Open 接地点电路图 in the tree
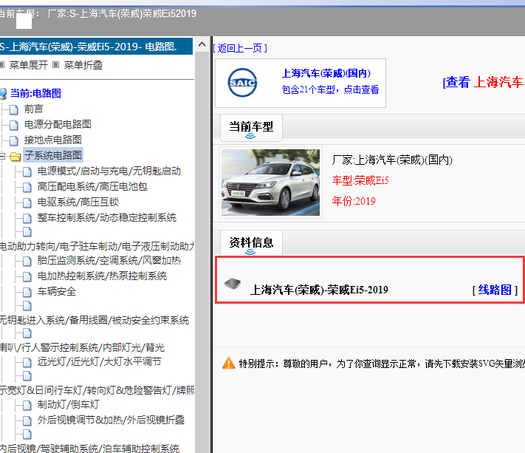The image size is (525, 453). 53,140
